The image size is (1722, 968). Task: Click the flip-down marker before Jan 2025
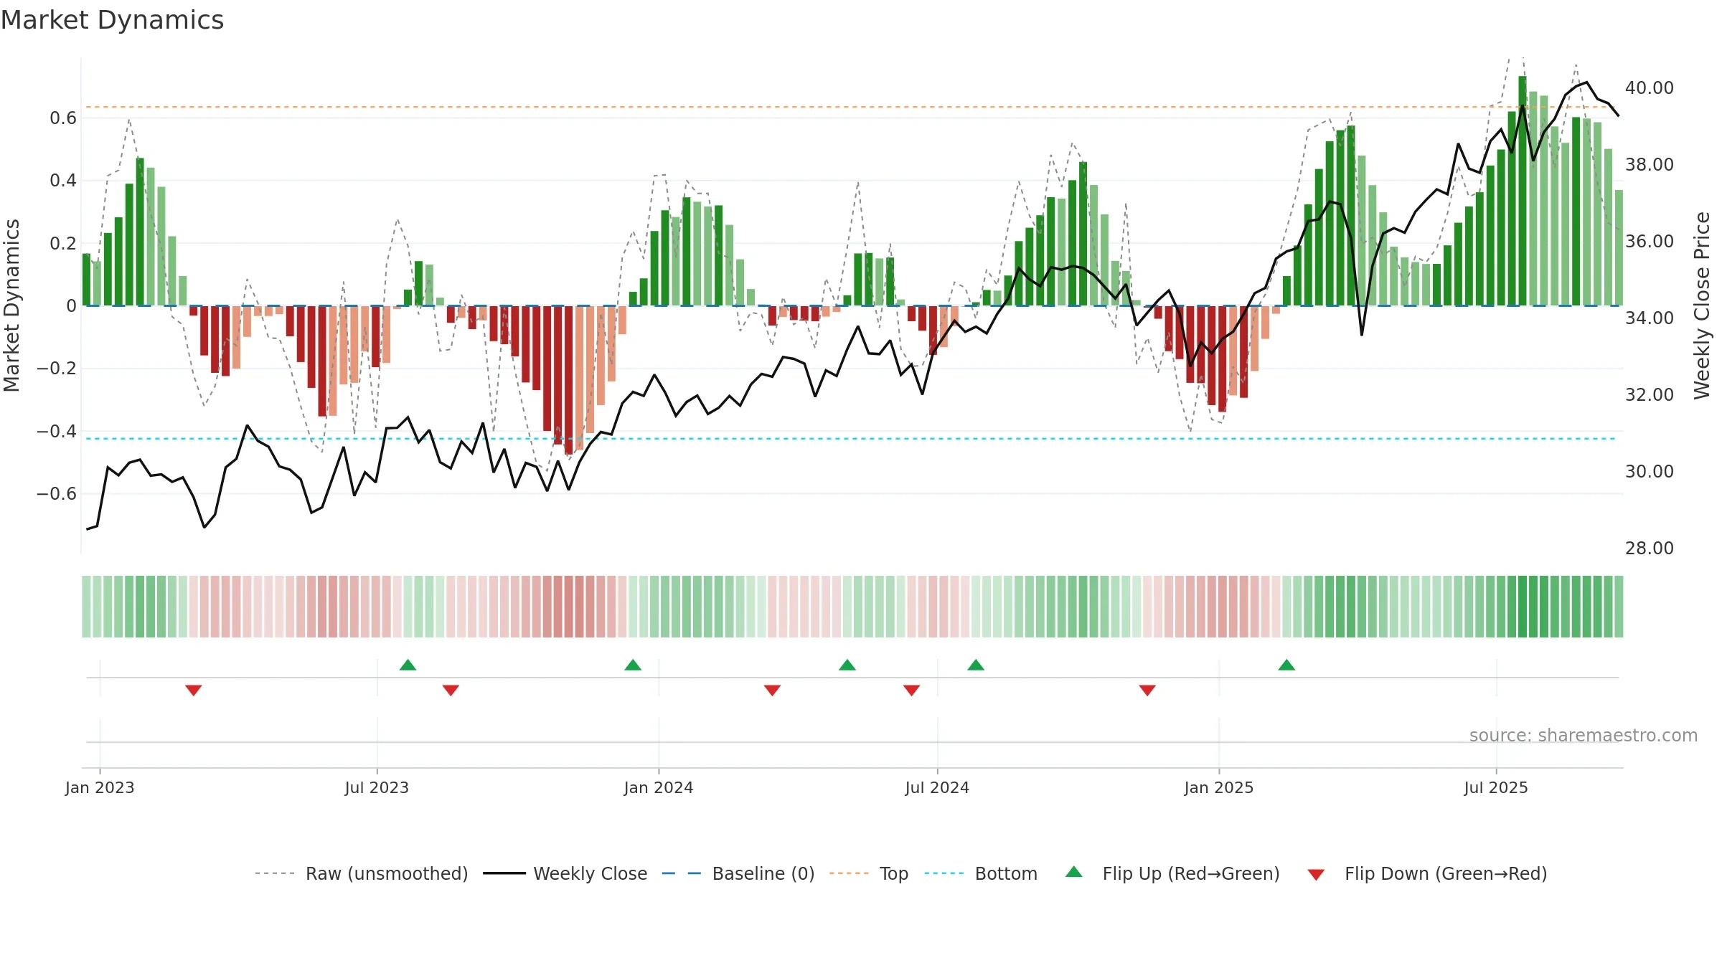[x=1147, y=690]
